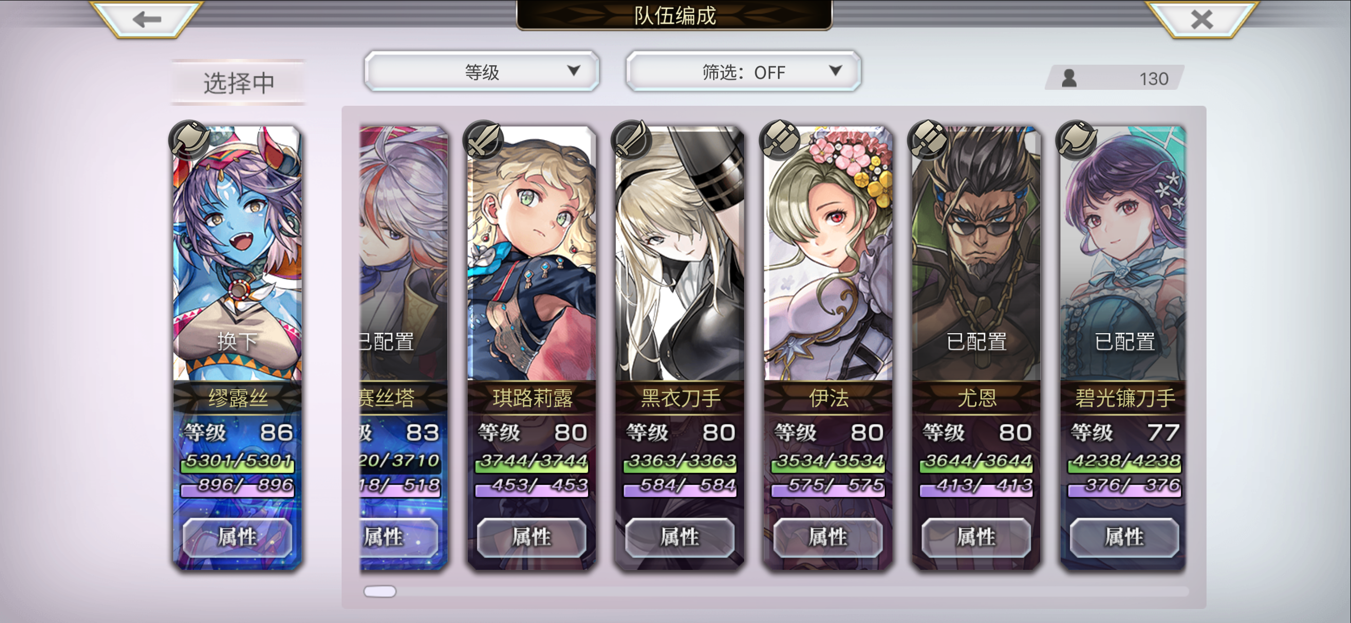Click the character count icon showing 130

(1069, 78)
